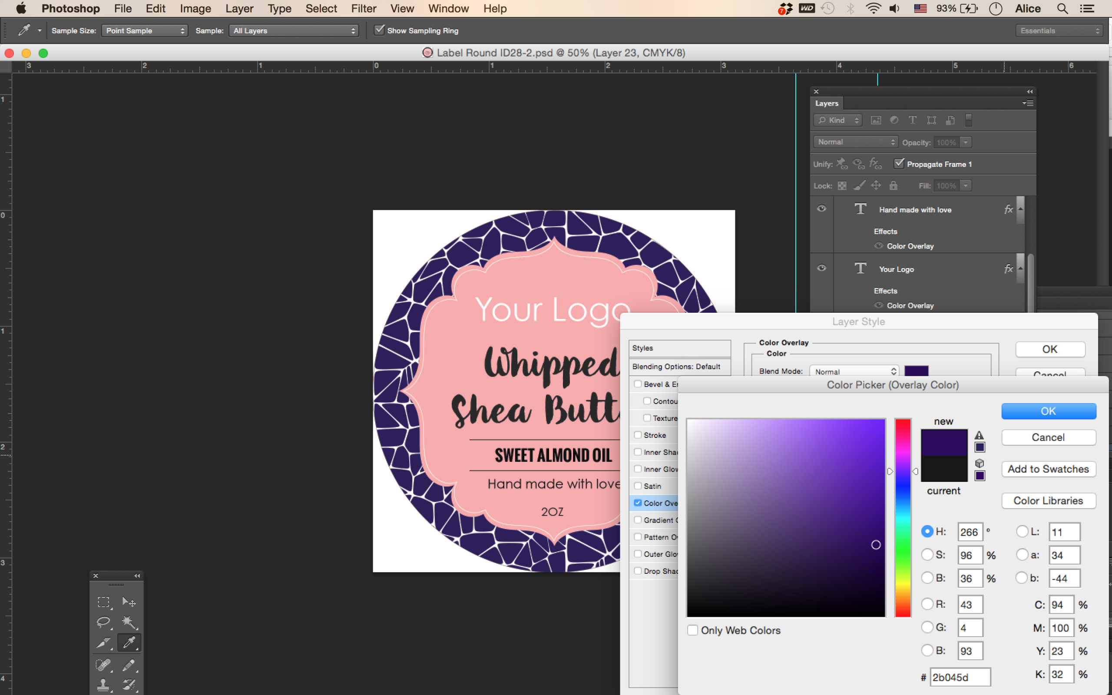Select the L lightness radio button
This screenshot has height=695, width=1112.
pos(1022,531)
